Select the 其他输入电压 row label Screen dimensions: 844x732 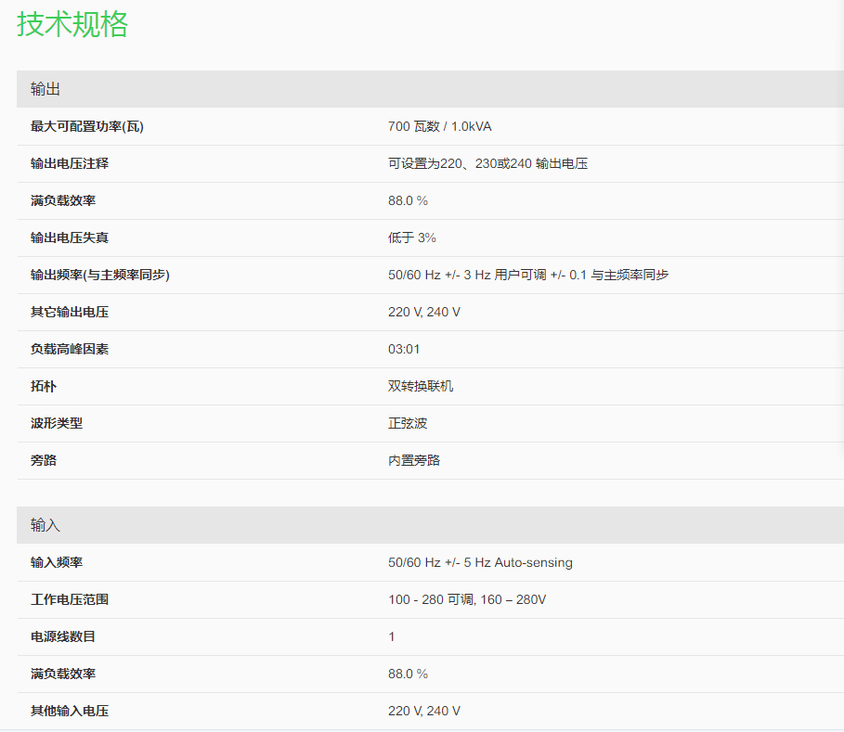(70, 711)
